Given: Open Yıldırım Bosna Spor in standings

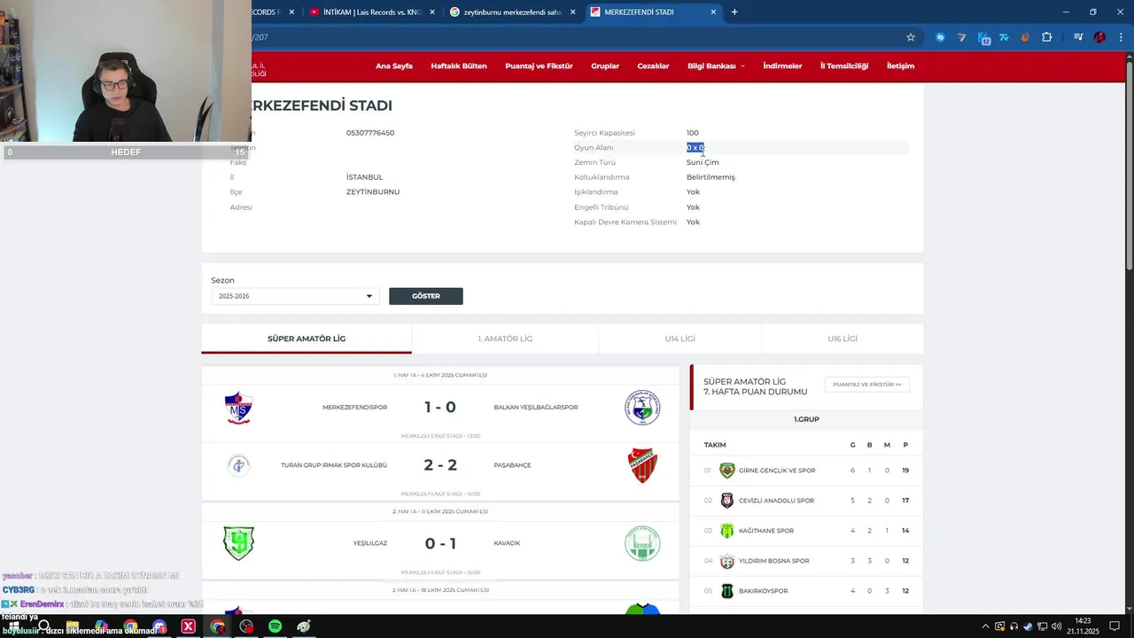Looking at the screenshot, I should pyautogui.click(x=773, y=561).
